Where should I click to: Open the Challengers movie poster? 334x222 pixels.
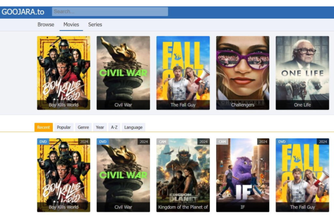tap(243, 73)
